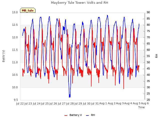The height and width of the screenshot is (120, 160).
Task: Click the Aug 1 date tick label
Action: (103, 103)
